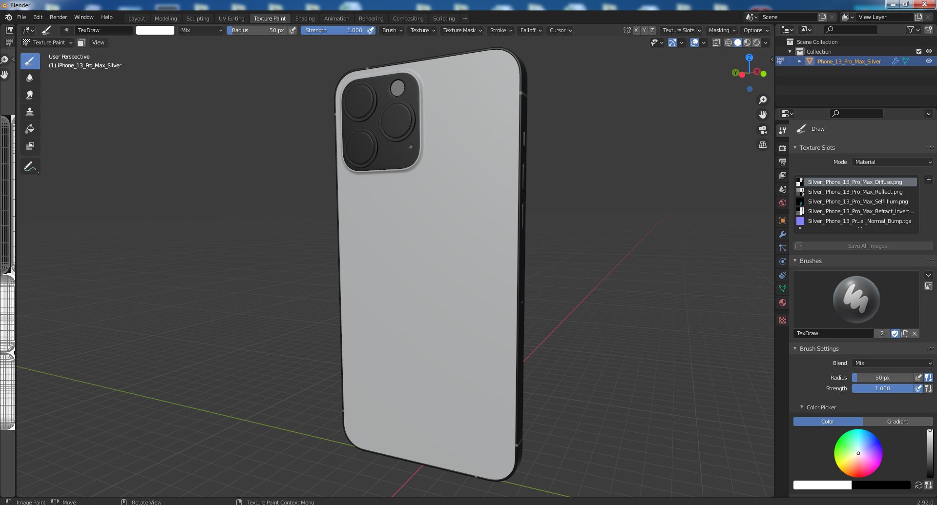Open Output properties tab
Viewport: 937px width, 505px height.
pyautogui.click(x=783, y=162)
